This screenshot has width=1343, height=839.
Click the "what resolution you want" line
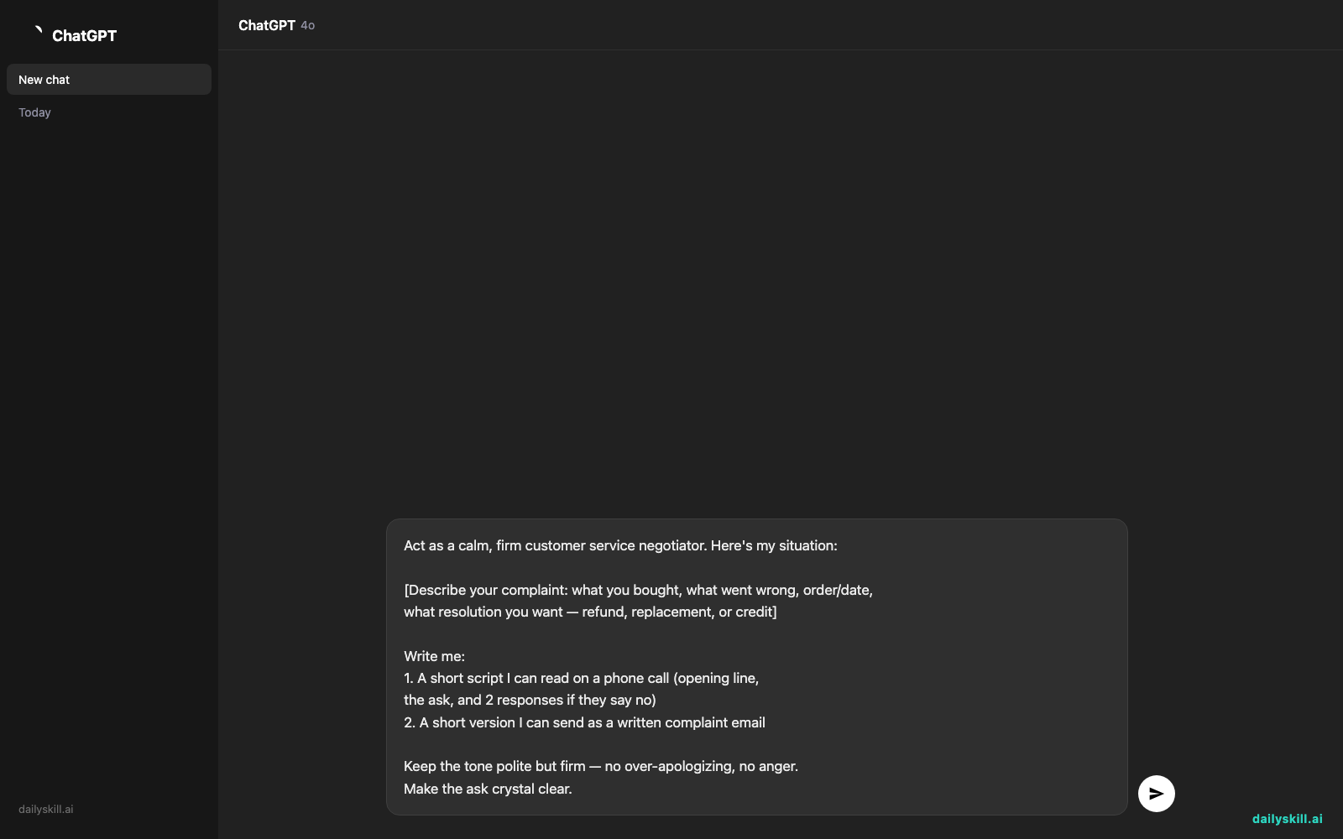click(x=590, y=612)
